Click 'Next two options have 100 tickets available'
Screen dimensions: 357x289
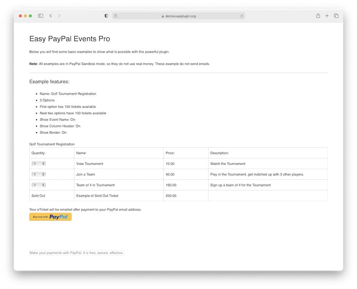(x=73, y=113)
